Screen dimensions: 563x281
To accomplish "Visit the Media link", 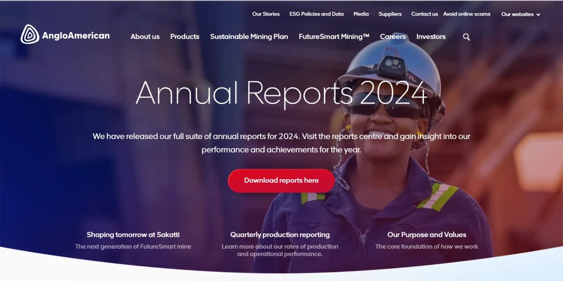I will [x=361, y=14].
